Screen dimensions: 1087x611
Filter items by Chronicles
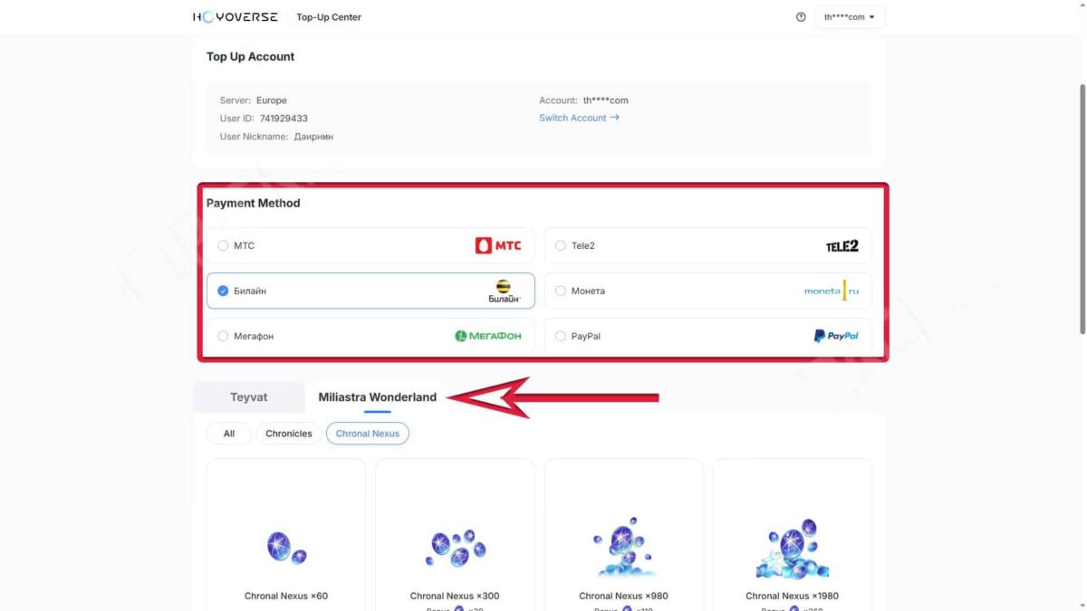tap(289, 434)
